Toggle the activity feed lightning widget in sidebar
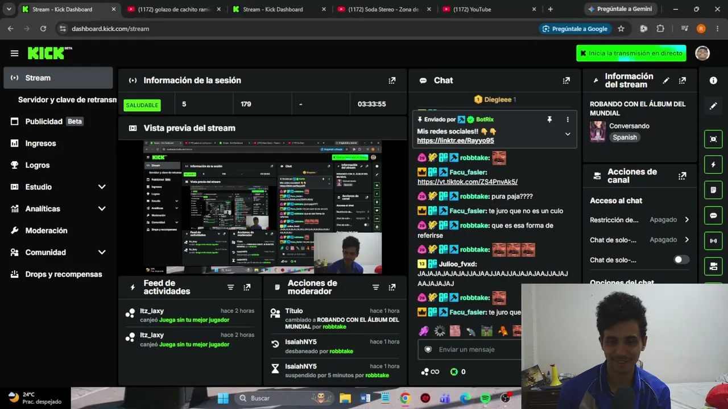 point(713,165)
